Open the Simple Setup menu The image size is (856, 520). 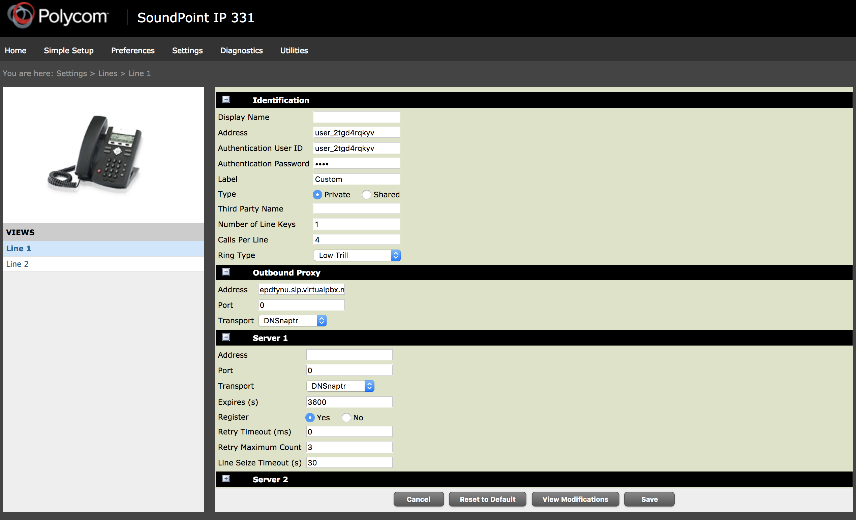[x=69, y=50]
